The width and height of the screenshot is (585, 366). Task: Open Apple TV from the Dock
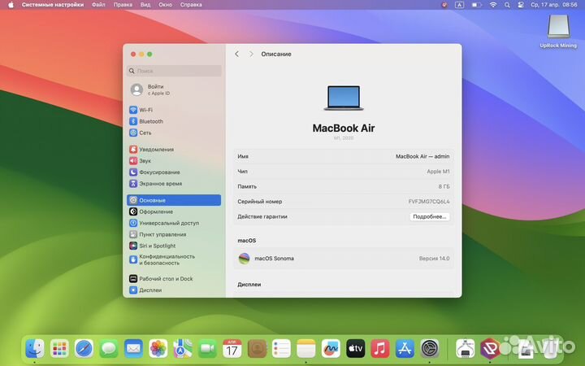(355, 348)
